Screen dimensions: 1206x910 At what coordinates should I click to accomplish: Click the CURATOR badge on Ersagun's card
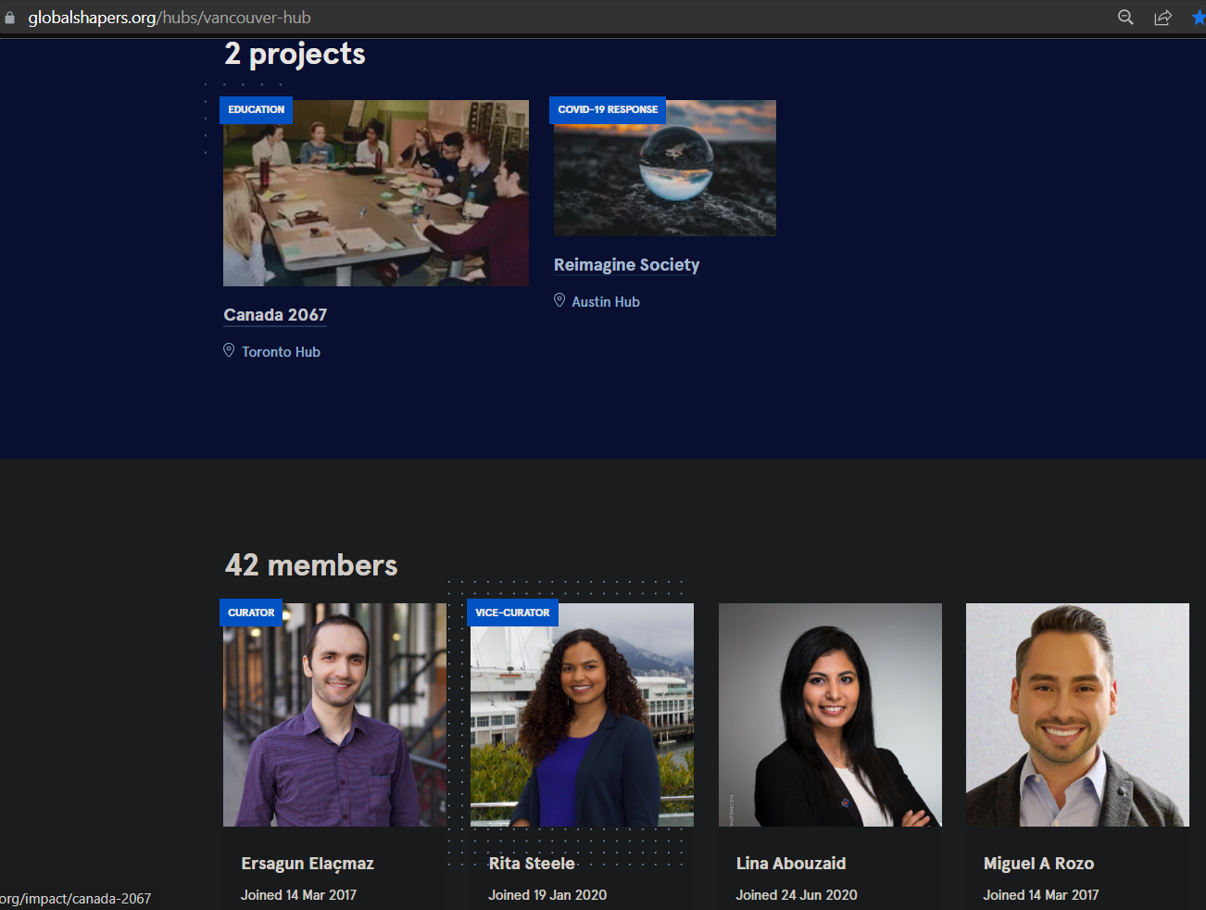click(251, 613)
